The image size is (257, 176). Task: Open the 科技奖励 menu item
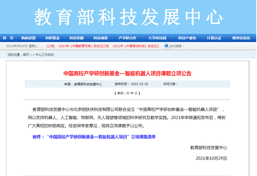[x=76, y=38]
